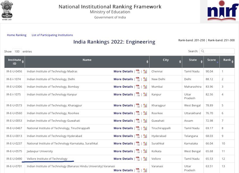The image size is (239, 173).
Task: Open the Show entries count dropdown
Action: click(17, 52)
